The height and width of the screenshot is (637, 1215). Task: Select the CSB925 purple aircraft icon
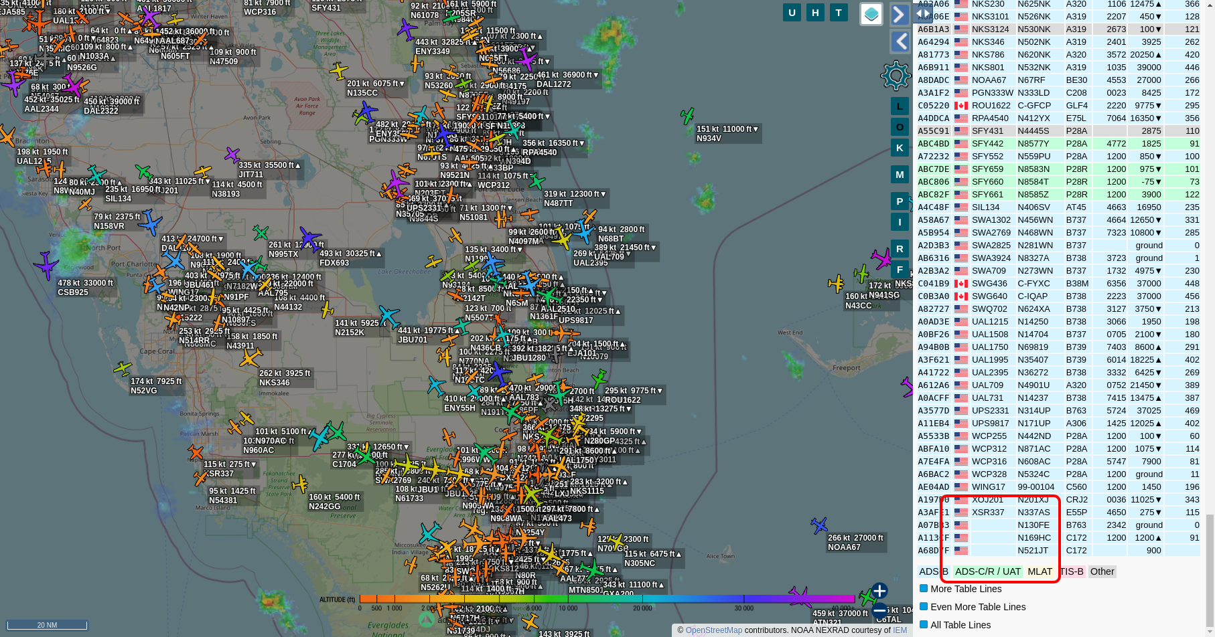(46, 266)
